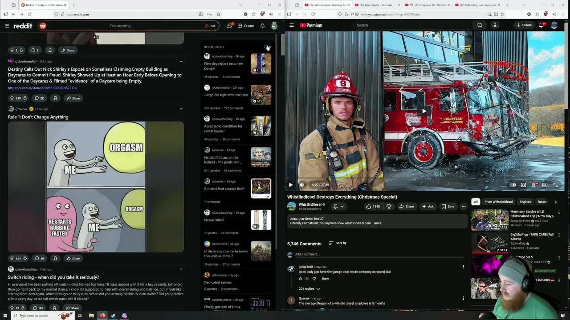This screenshot has width=570, height=320.
Task: Open the x.com status link in Destiny post
Action: point(42,88)
